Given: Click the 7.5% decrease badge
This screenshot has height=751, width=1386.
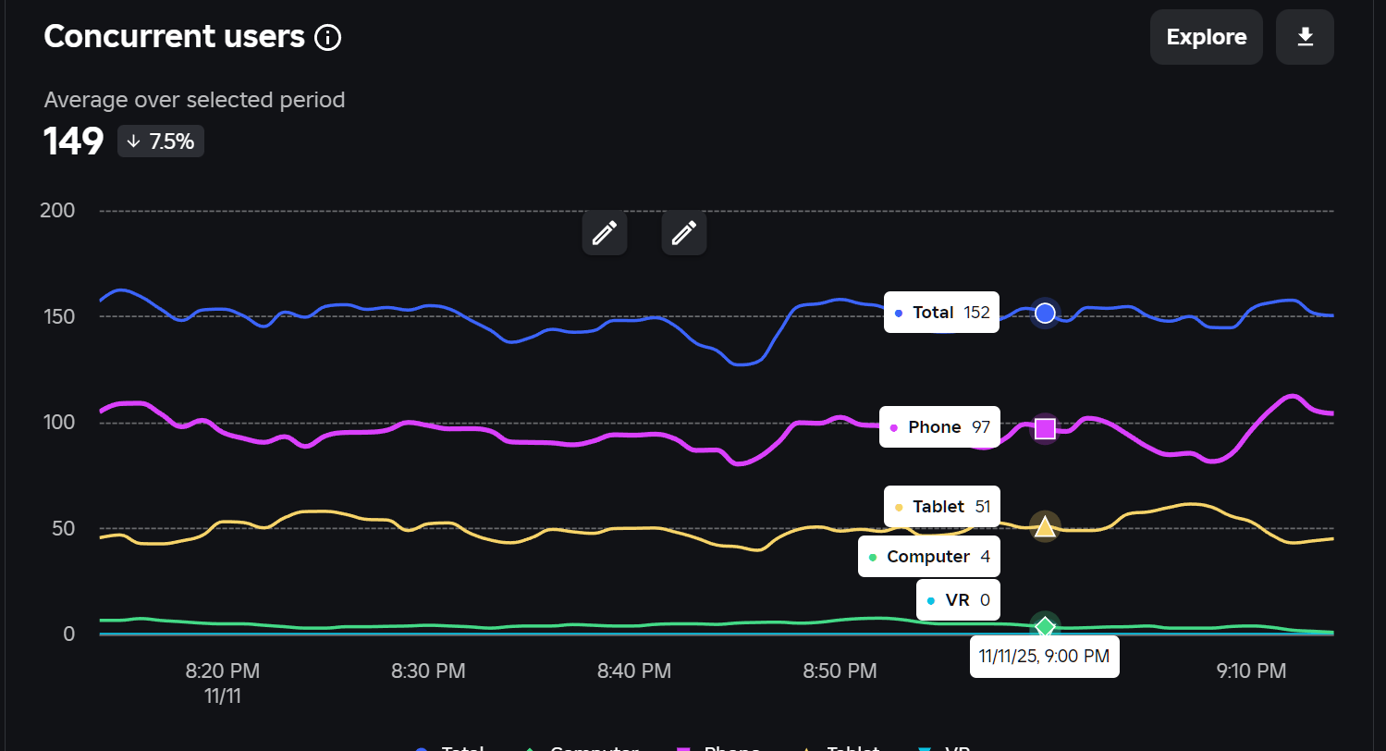Looking at the screenshot, I should pos(161,142).
